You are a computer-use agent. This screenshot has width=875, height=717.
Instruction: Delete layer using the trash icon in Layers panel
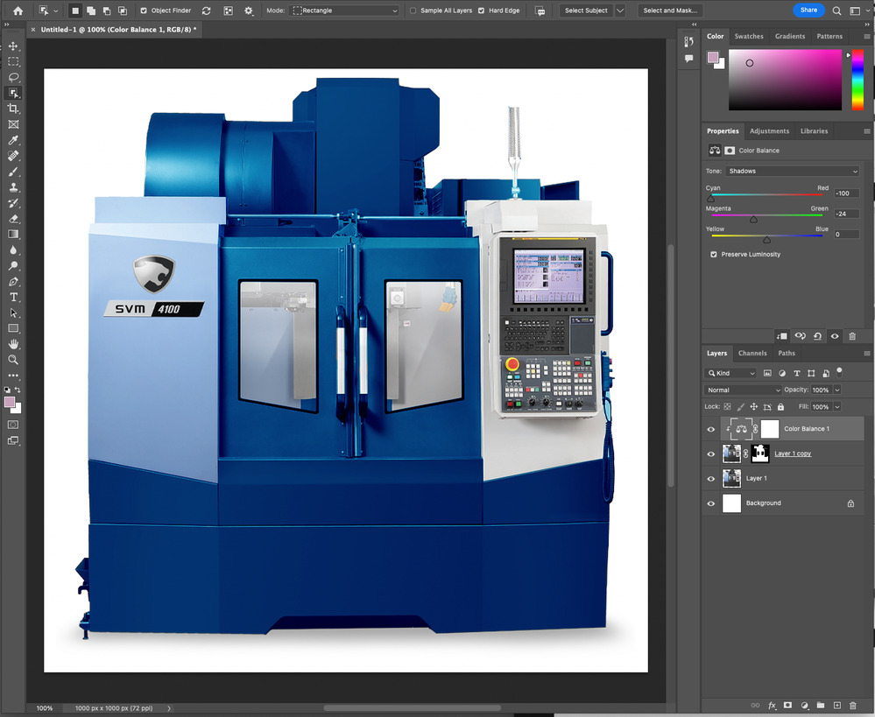852,705
